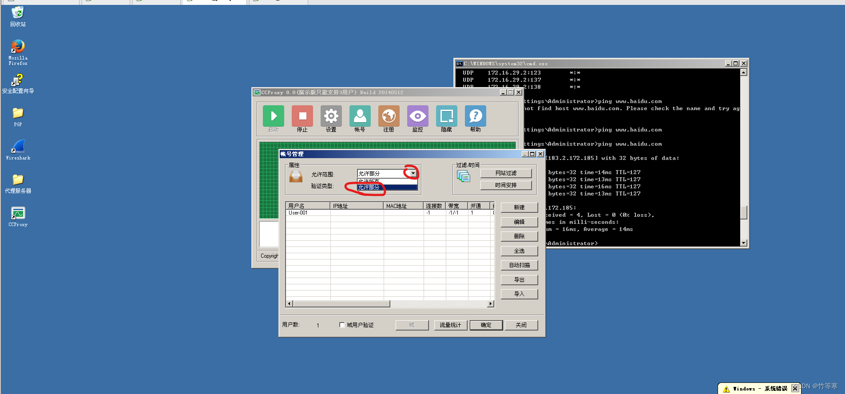Click the 注册 (Register) globe icon
The width and height of the screenshot is (845, 394).
389,116
